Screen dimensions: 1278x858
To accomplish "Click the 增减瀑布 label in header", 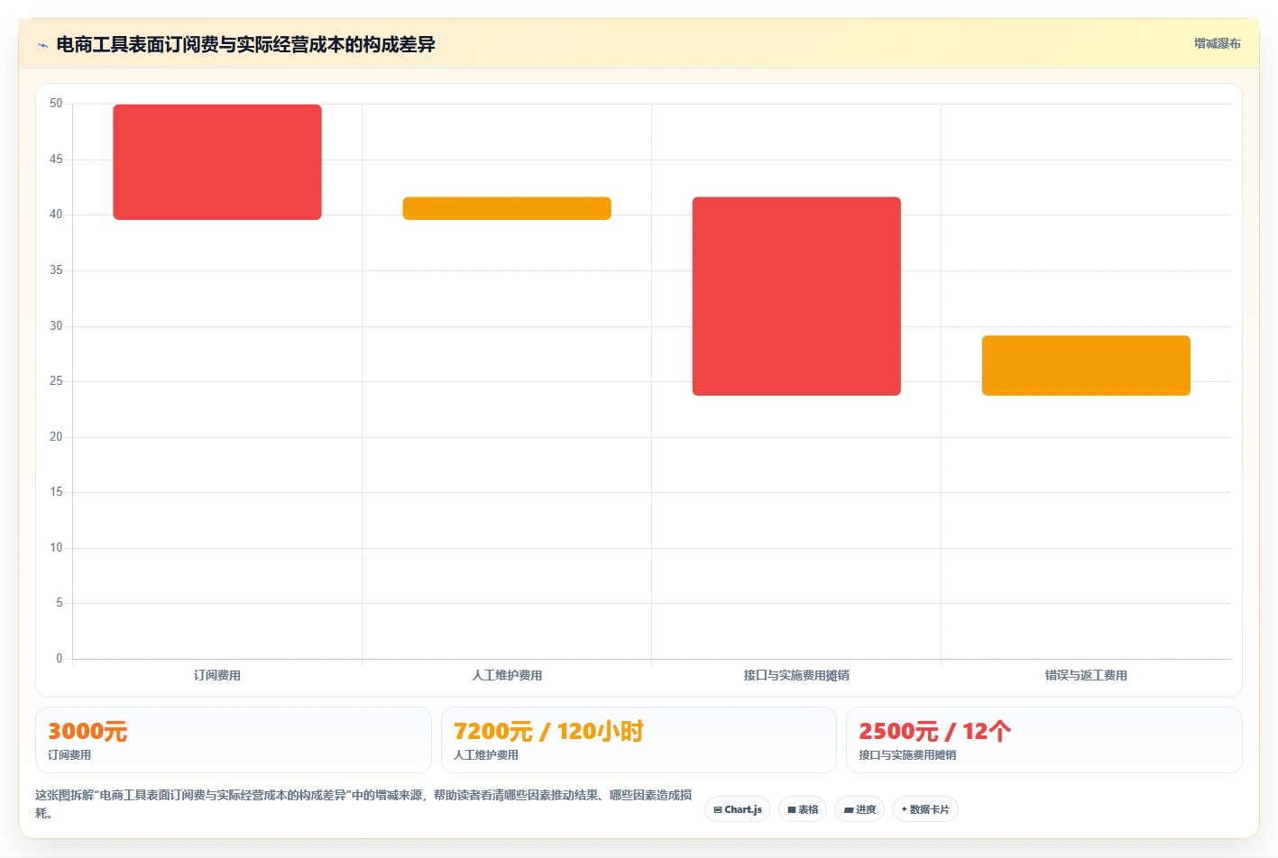I will pos(1217,43).
